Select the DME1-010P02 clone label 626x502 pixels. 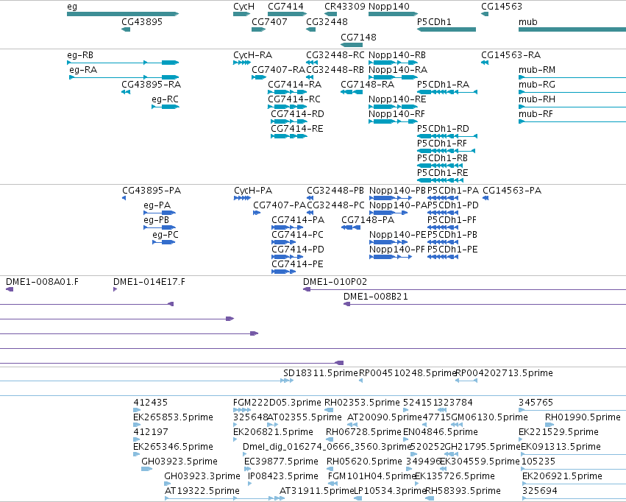point(335,282)
